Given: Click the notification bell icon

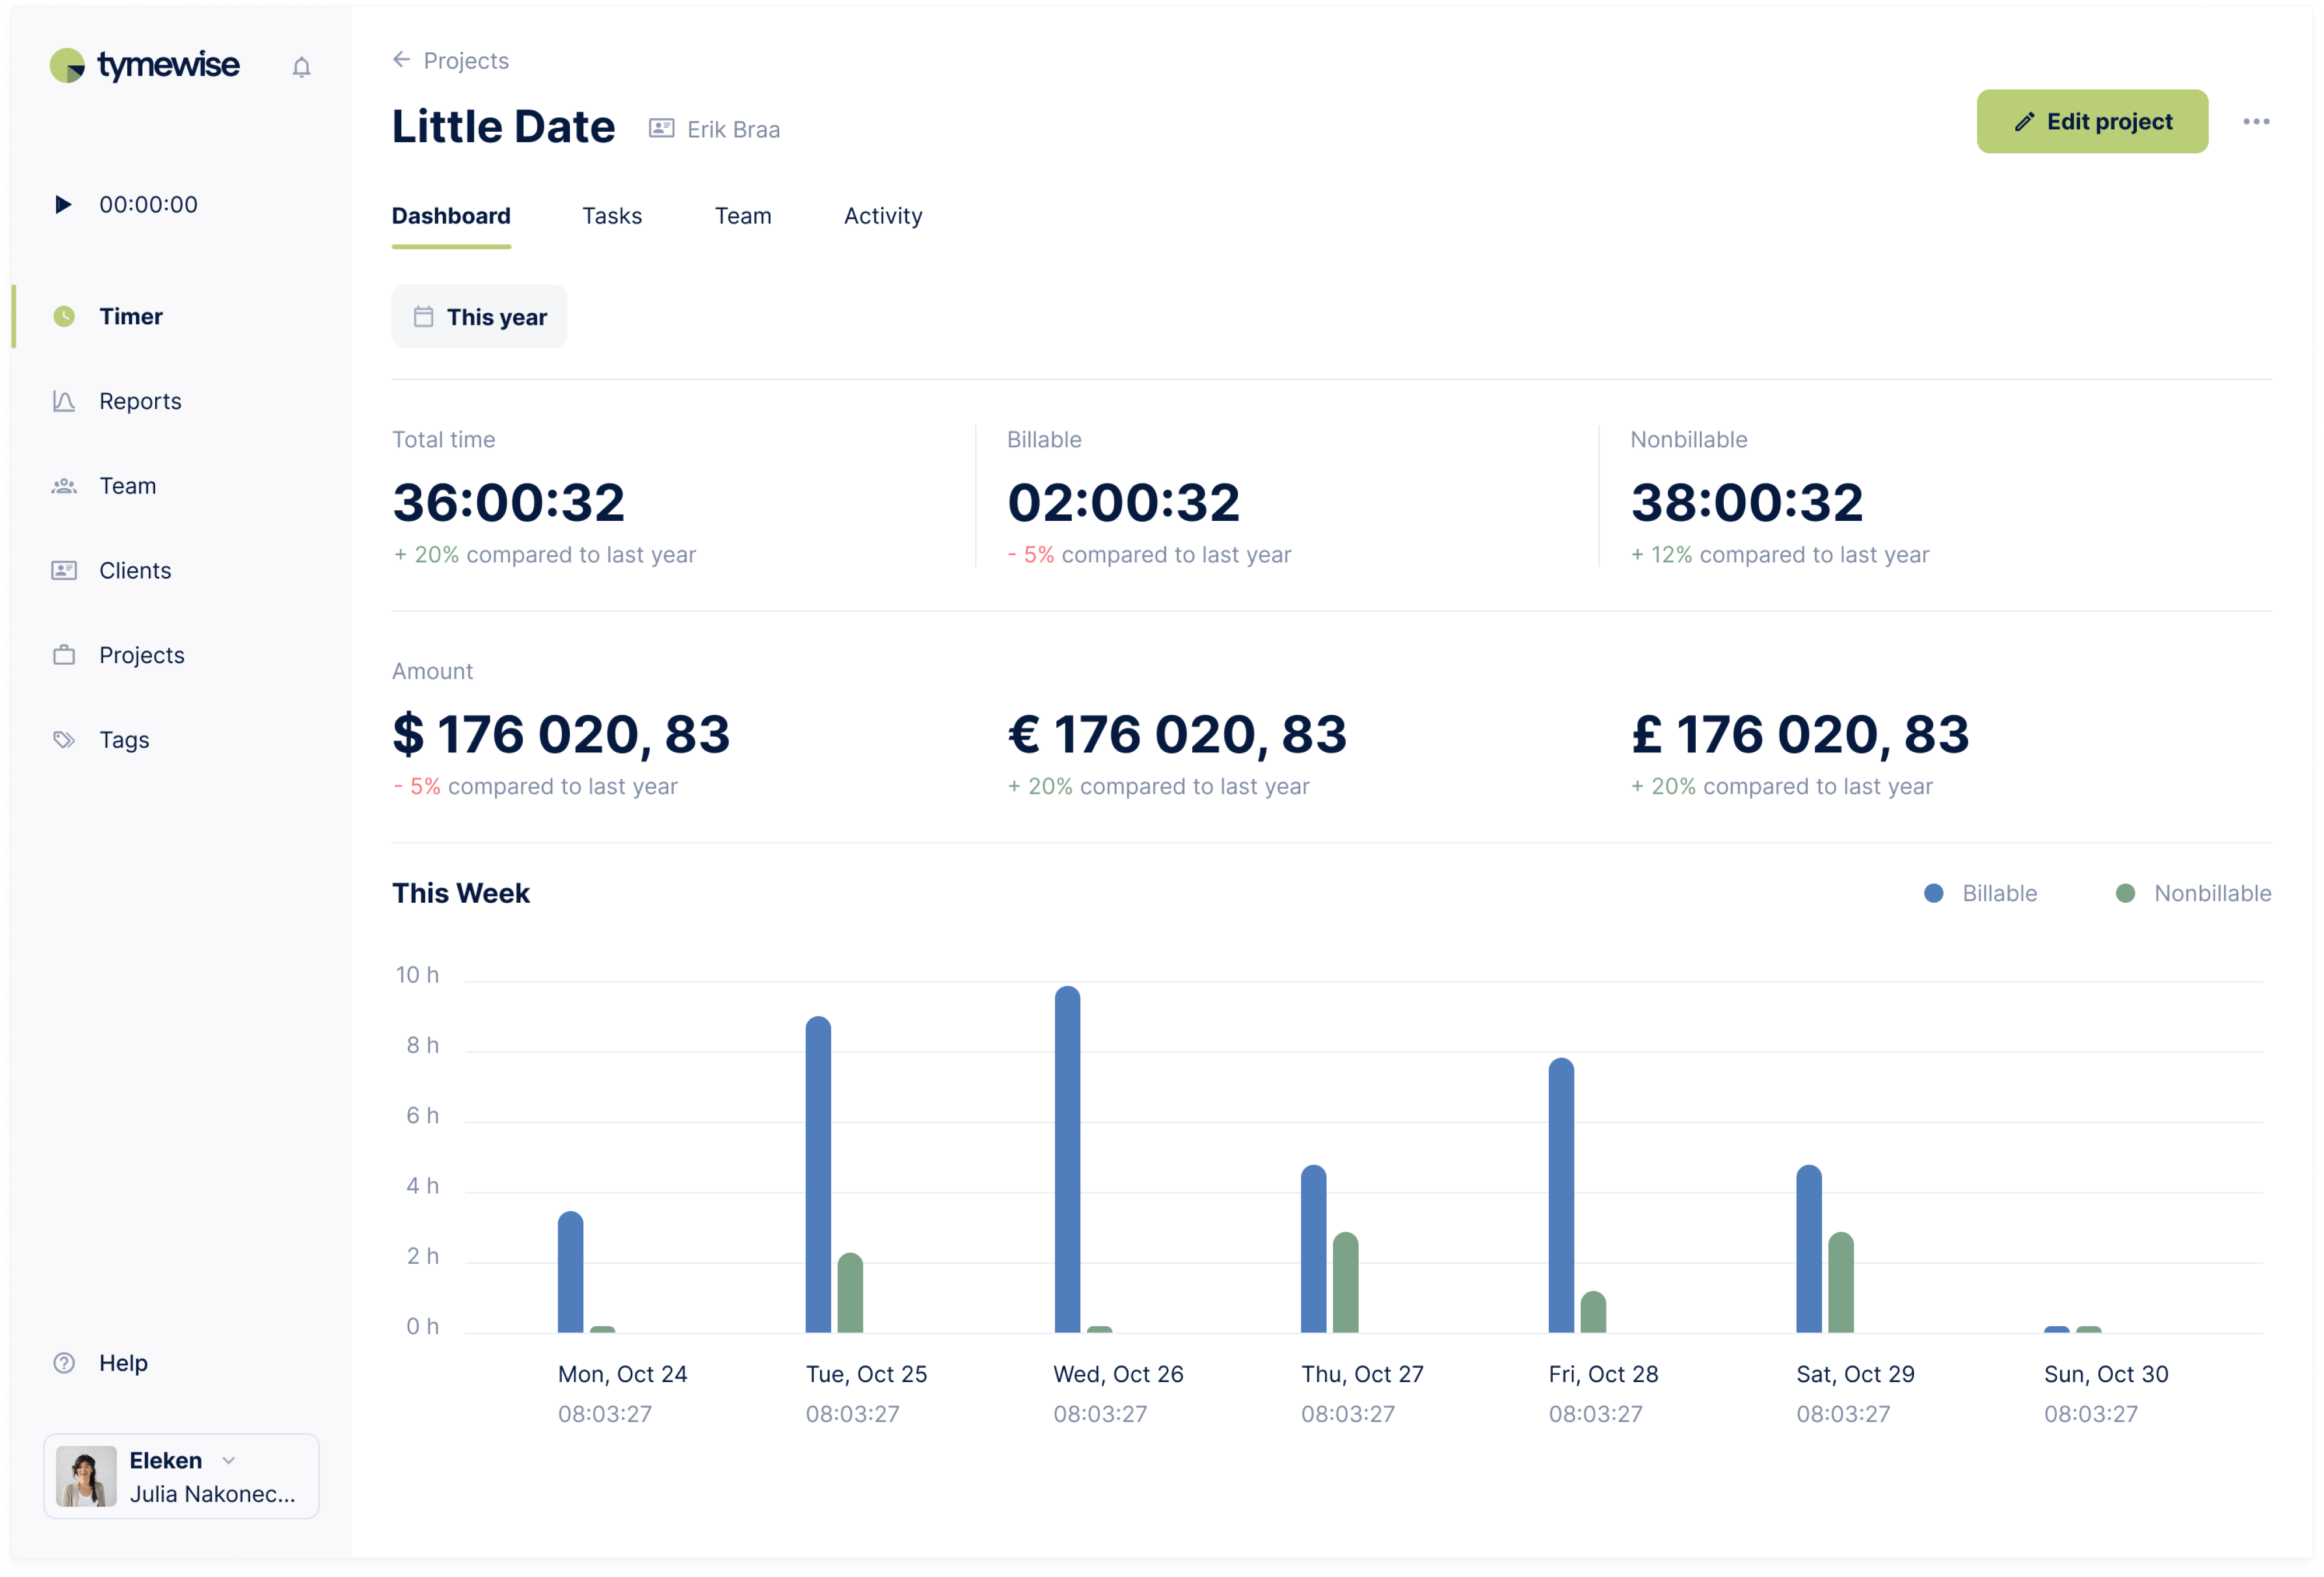Looking at the screenshot, I should [301, 67].
